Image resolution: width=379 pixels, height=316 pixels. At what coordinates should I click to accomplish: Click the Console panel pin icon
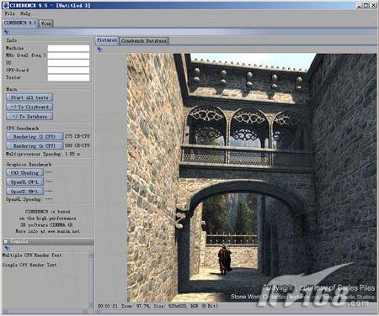tap(7, 248)
